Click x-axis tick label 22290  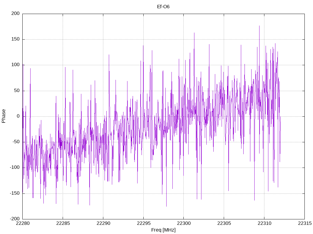pyautogui.click(x=103, y=223)
